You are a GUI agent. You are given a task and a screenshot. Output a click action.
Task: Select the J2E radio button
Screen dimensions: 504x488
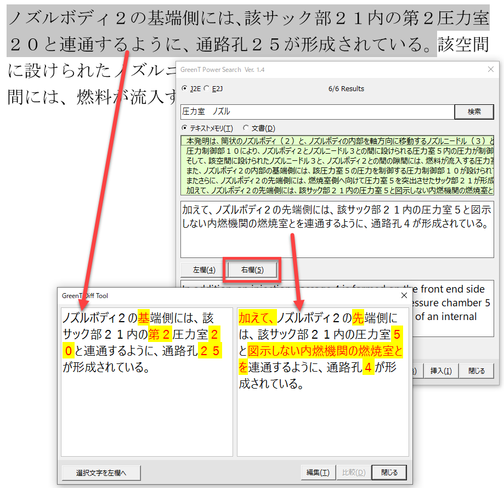(x=184, y=88)
